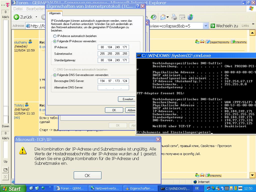Screen dimensions: 256x192
Task: Open the address bar URL dropdown
Action: pyautogui.click(x=206, y=26)
